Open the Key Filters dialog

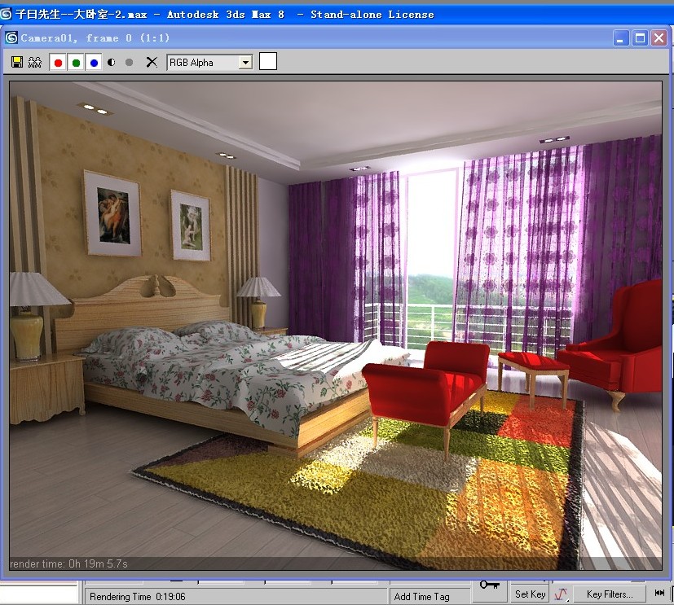pos(609,594)
